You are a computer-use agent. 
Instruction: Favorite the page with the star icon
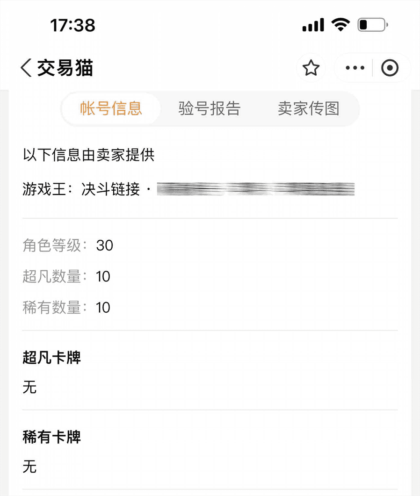point(311,68)
